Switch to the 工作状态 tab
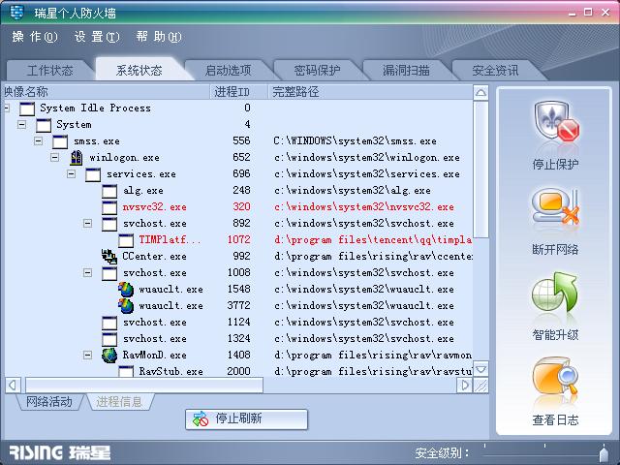620x465 pixels. point(49,71)
